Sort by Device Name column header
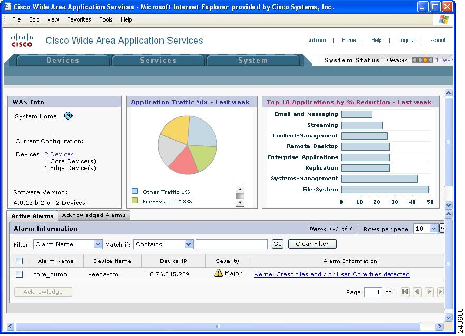Viewport: 465px width, 336px height. 112,261
